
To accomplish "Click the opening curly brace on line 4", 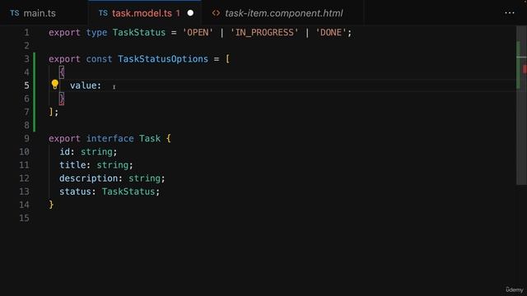I will coord(62,72).
